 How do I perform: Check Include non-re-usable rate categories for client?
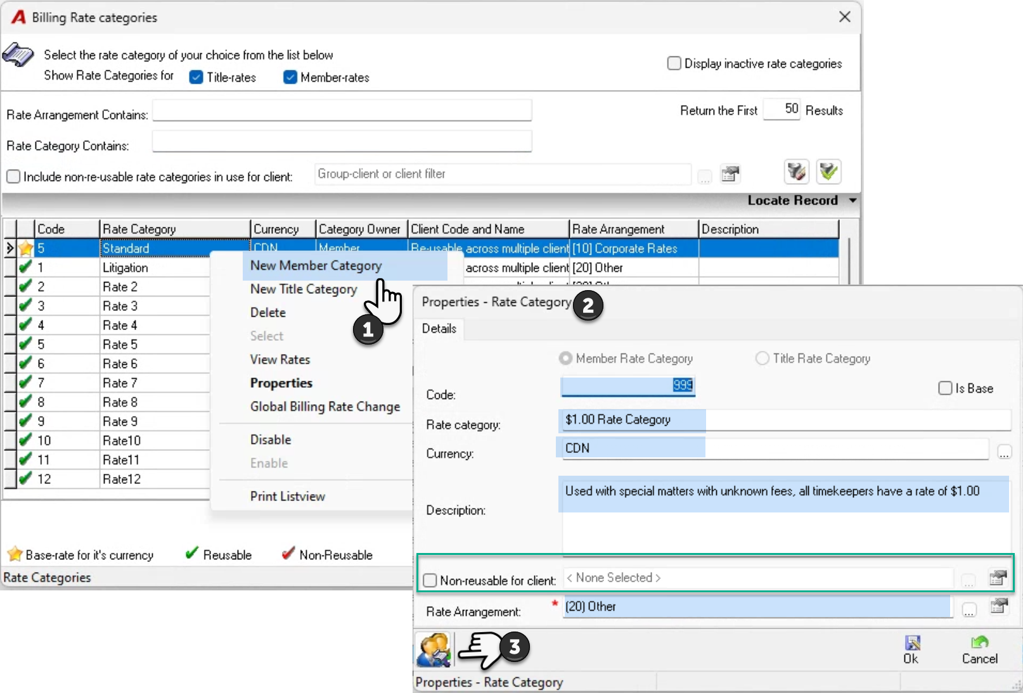[13, 176]
